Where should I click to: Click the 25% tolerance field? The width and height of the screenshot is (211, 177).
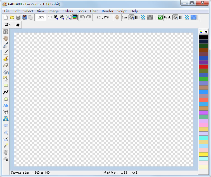coord(8,25)
